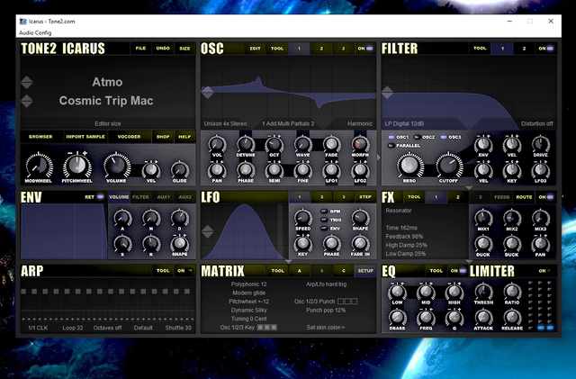
Task: Open the Add Multi Partials 3 selector
Action: point(288,124)
